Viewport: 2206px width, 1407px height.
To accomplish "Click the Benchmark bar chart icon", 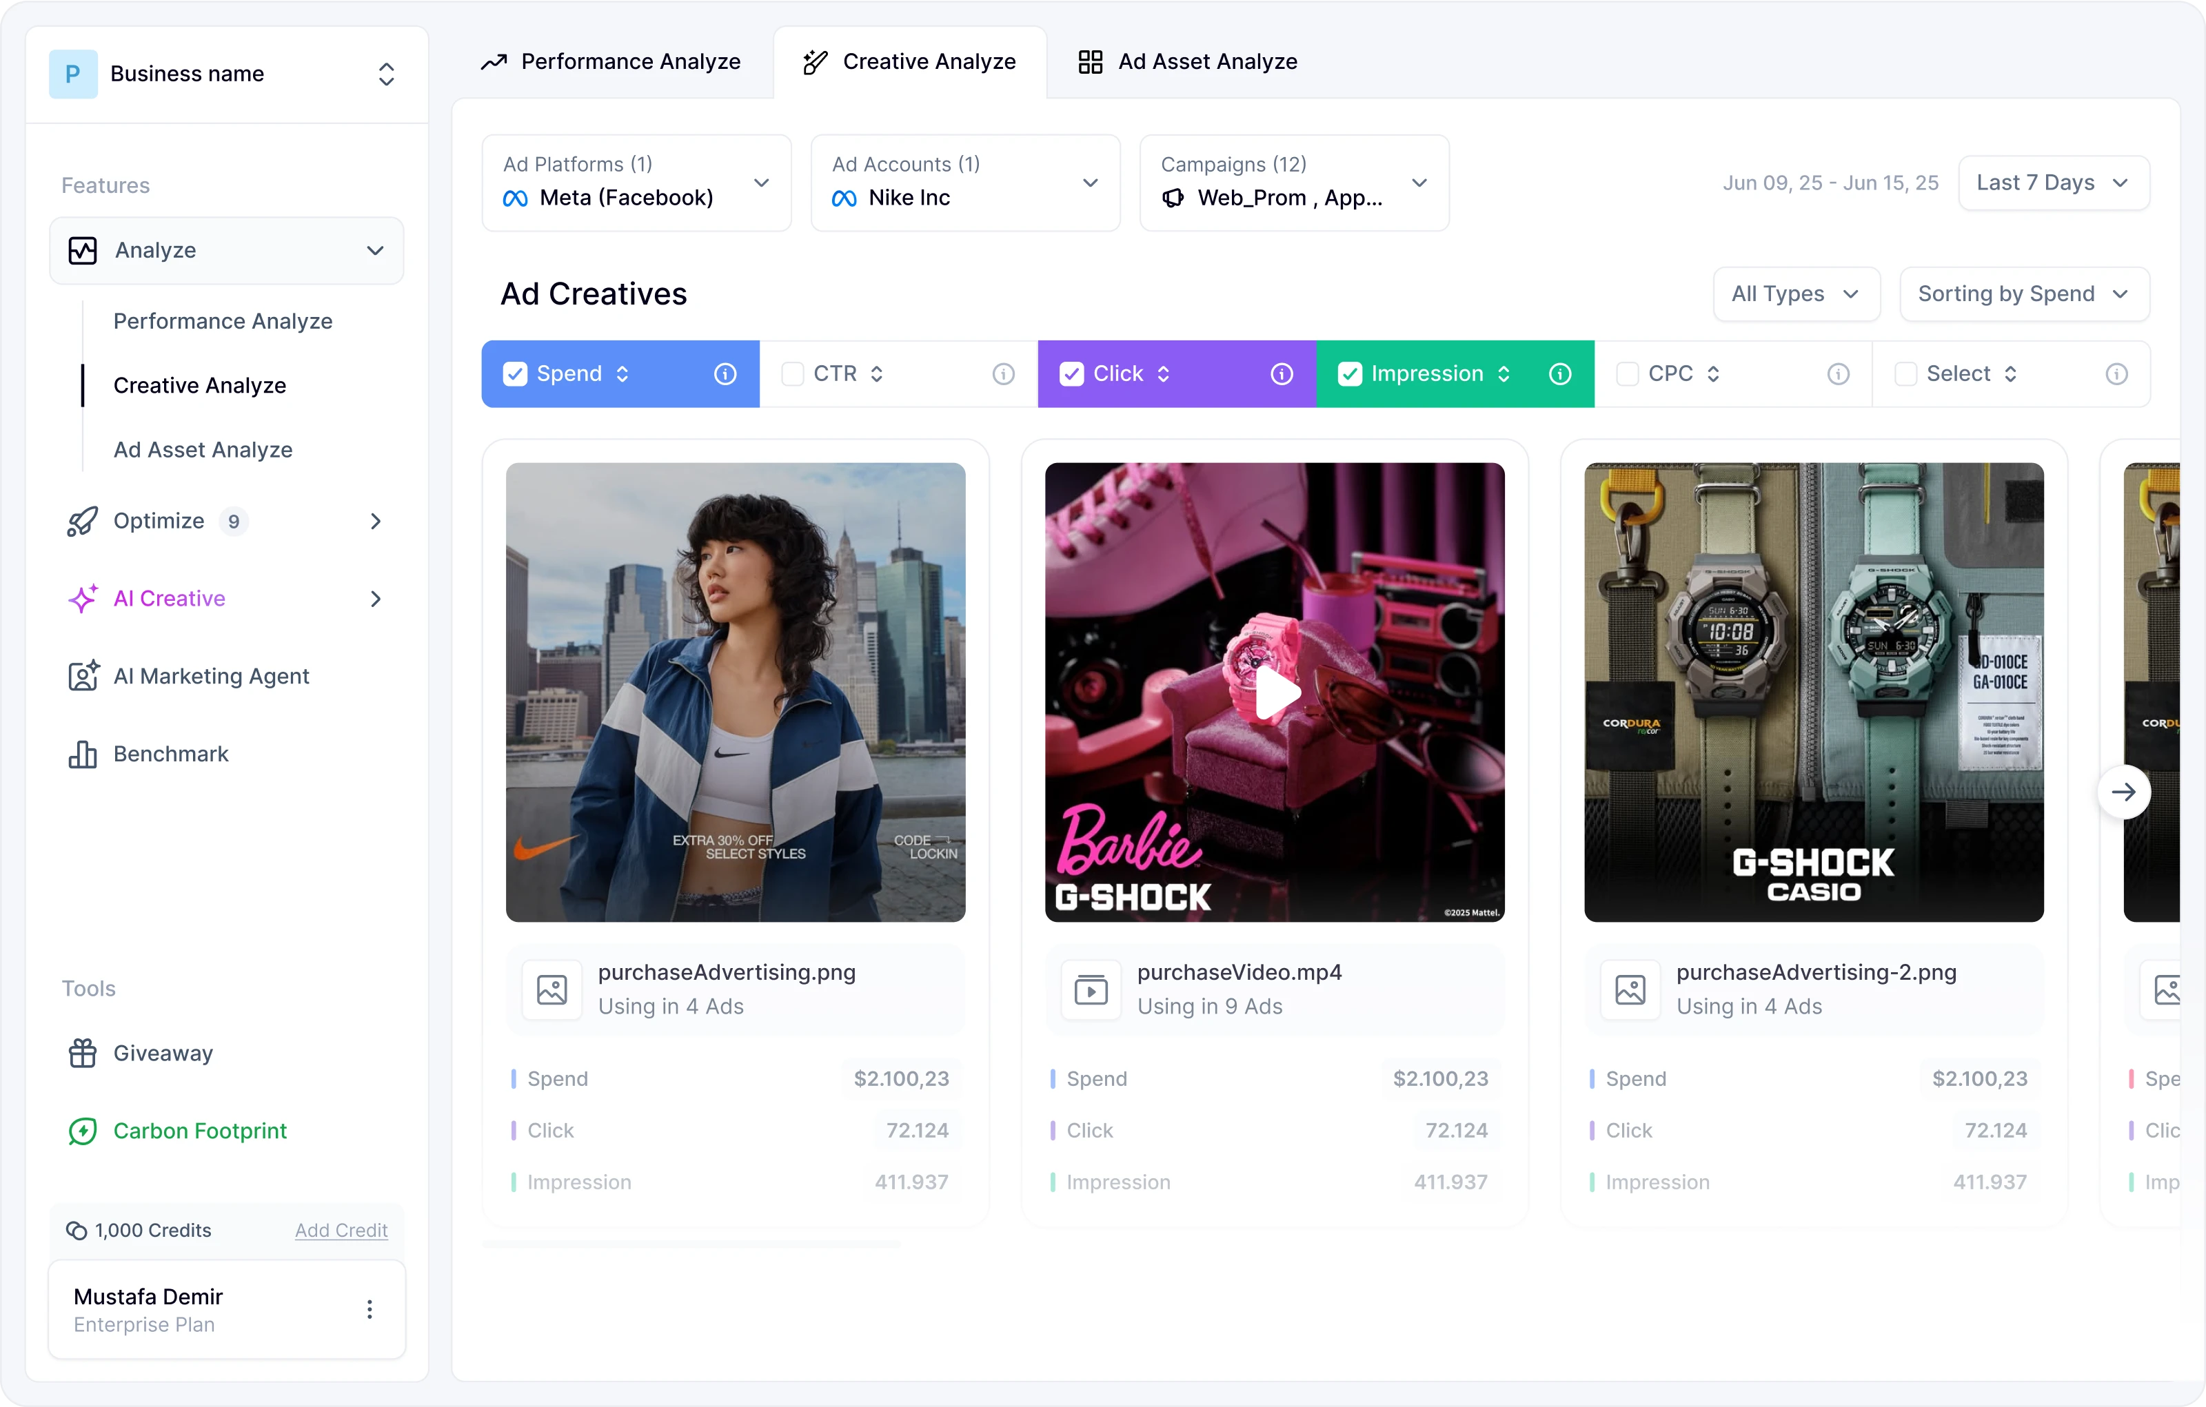I will click(83, 754).
